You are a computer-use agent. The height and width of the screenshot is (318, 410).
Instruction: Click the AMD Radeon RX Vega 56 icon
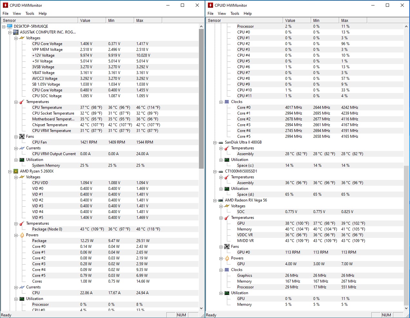(x=221, y=200)
